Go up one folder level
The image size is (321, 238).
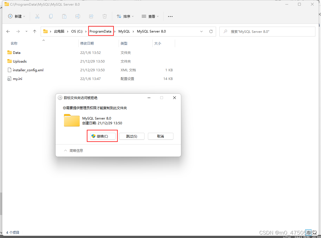click(35, 31)
